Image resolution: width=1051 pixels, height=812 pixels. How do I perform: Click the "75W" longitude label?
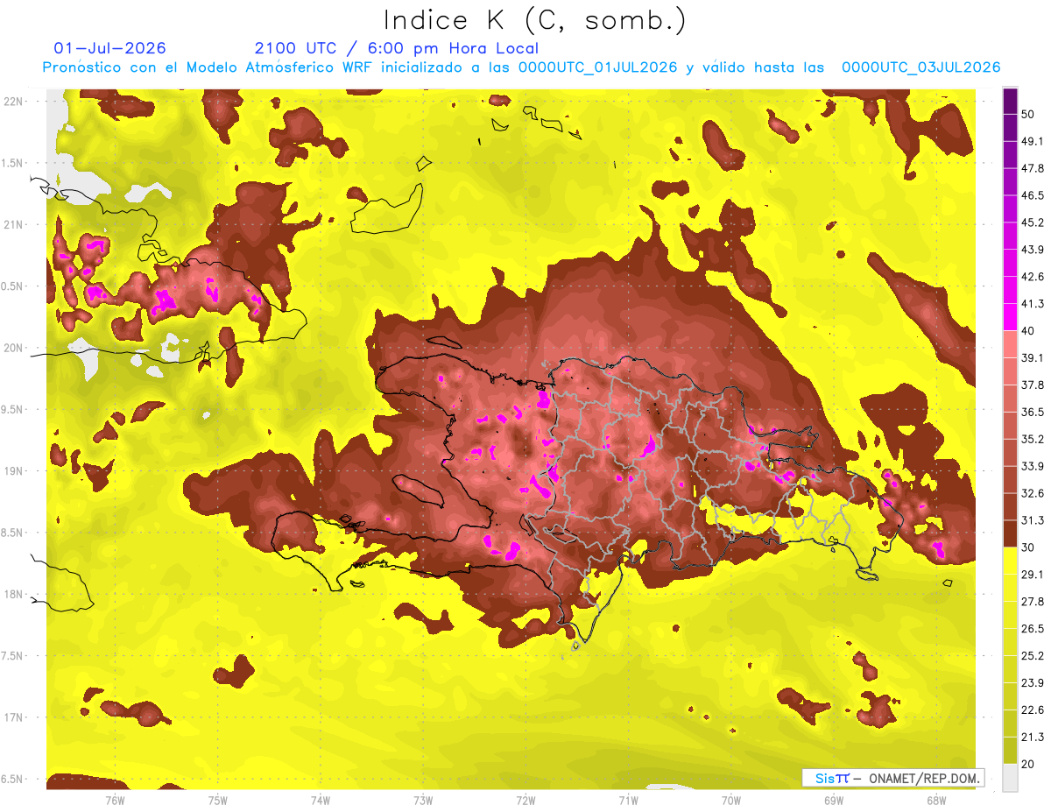(x=218, y=801)
